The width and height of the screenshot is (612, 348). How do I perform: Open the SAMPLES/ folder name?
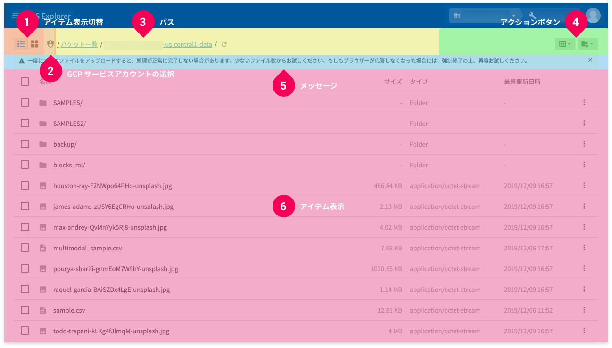68,103
